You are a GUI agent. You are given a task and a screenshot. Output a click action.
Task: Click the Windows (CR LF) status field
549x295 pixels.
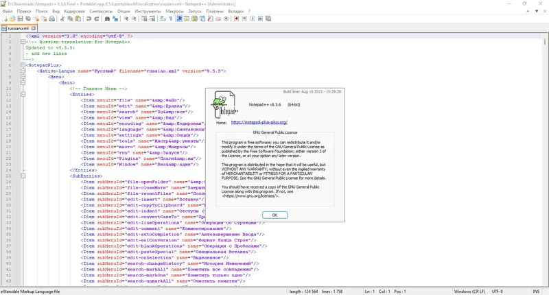tap(469, 291)
